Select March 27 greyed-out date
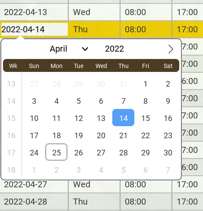 (34, 84)
